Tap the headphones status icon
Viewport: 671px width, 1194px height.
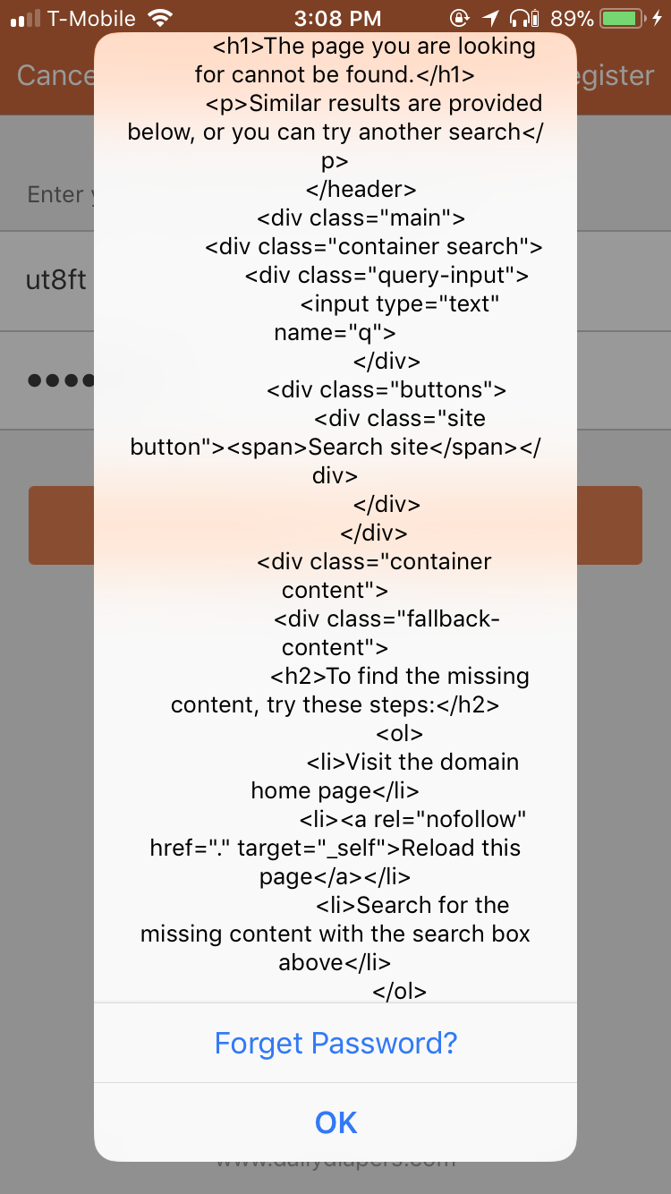(523, 18)
